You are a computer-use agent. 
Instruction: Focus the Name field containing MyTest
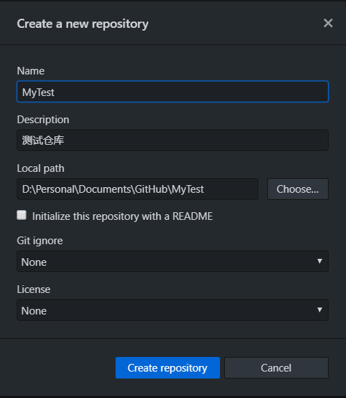(173, 92)
